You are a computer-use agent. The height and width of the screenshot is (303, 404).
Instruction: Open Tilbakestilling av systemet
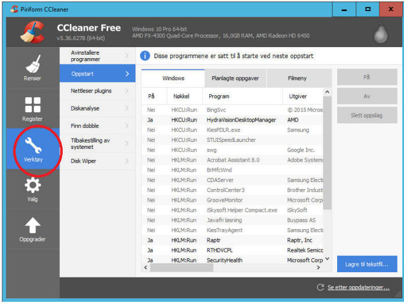[98, 144]
